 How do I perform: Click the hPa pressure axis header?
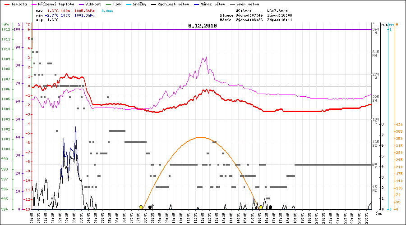6,25
